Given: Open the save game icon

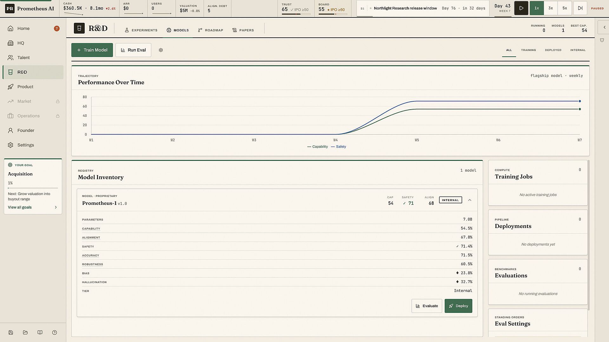Looking at the screenshot, I should [11, 332].
